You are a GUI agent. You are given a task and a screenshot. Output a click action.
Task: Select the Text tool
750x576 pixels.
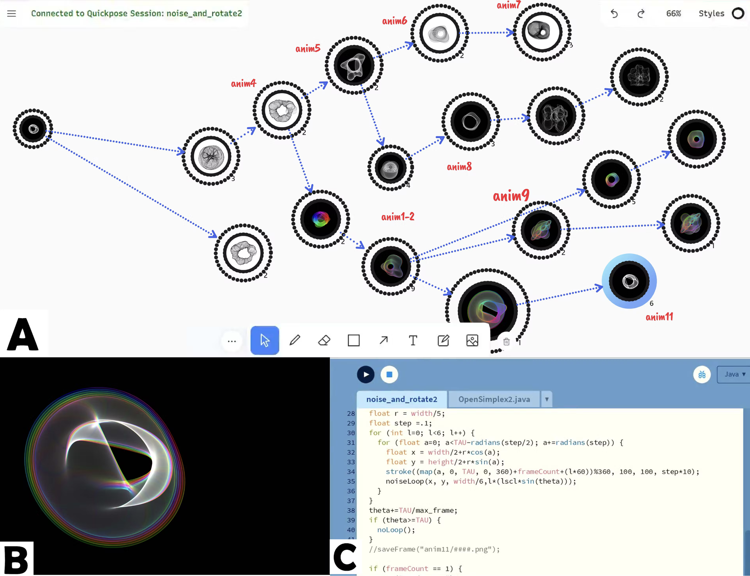tap(413, 340)
